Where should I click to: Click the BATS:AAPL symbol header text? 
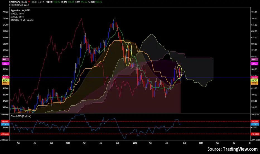click(15, 2)
